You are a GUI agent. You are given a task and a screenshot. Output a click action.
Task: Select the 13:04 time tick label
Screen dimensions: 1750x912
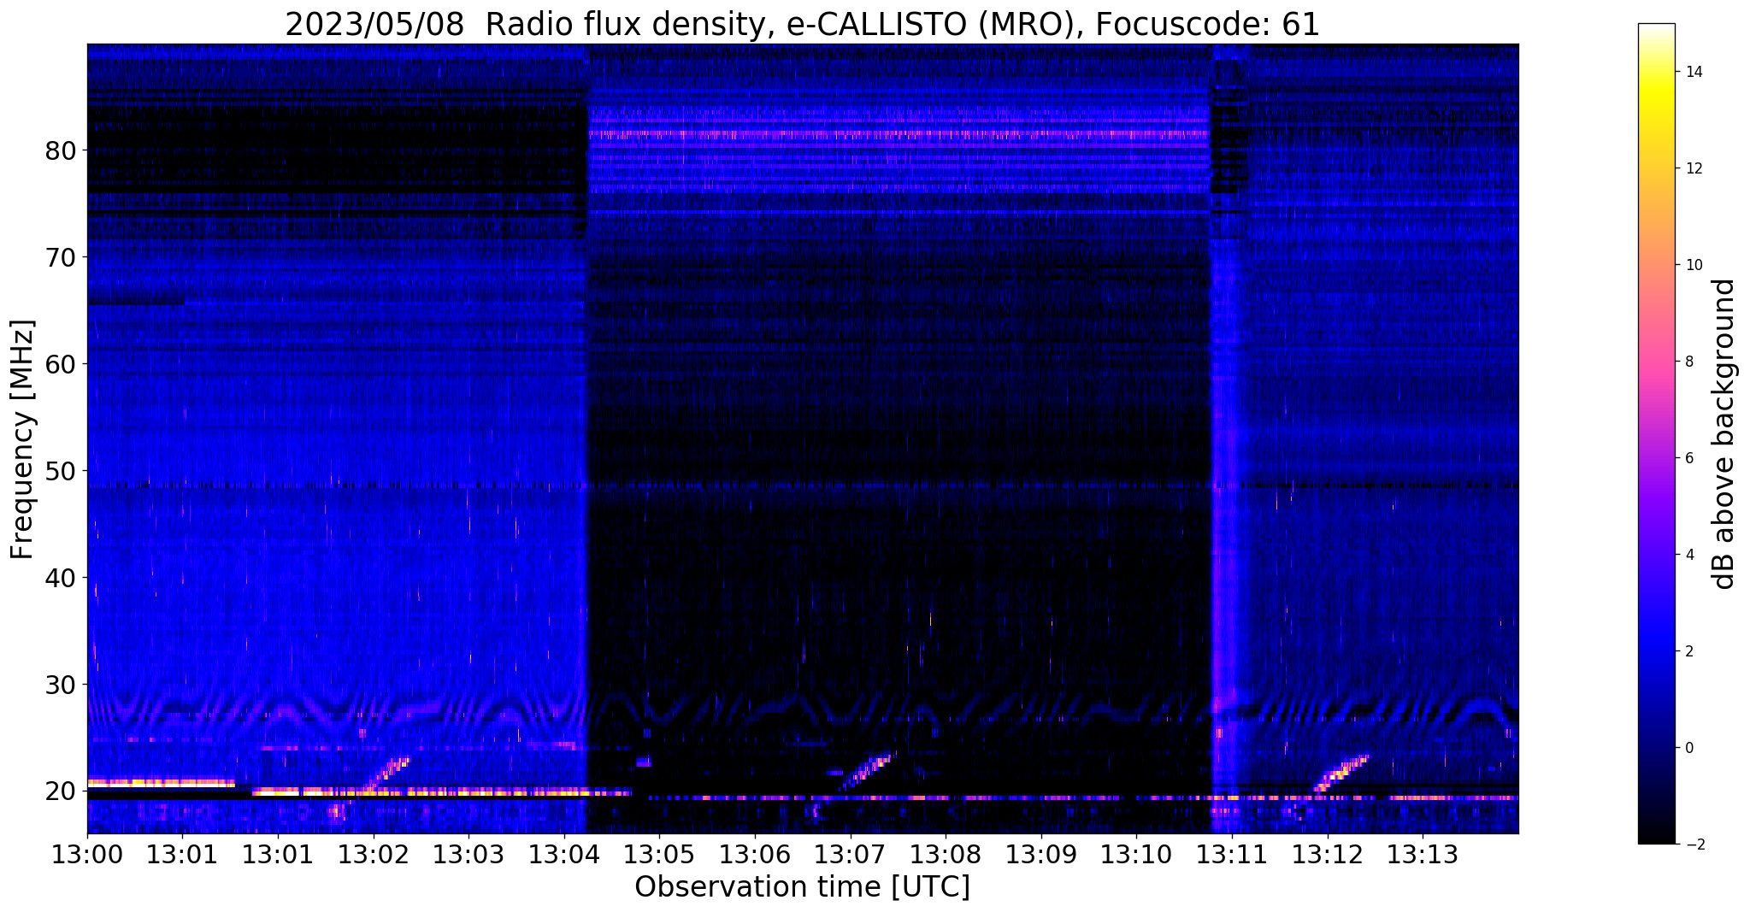564,854
